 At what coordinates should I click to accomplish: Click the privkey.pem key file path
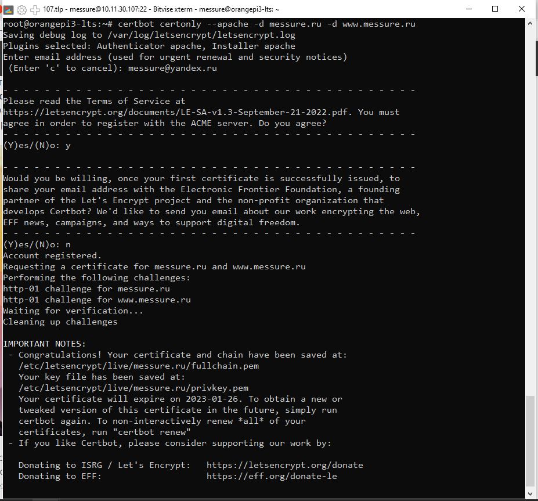(x=133, y=388)
